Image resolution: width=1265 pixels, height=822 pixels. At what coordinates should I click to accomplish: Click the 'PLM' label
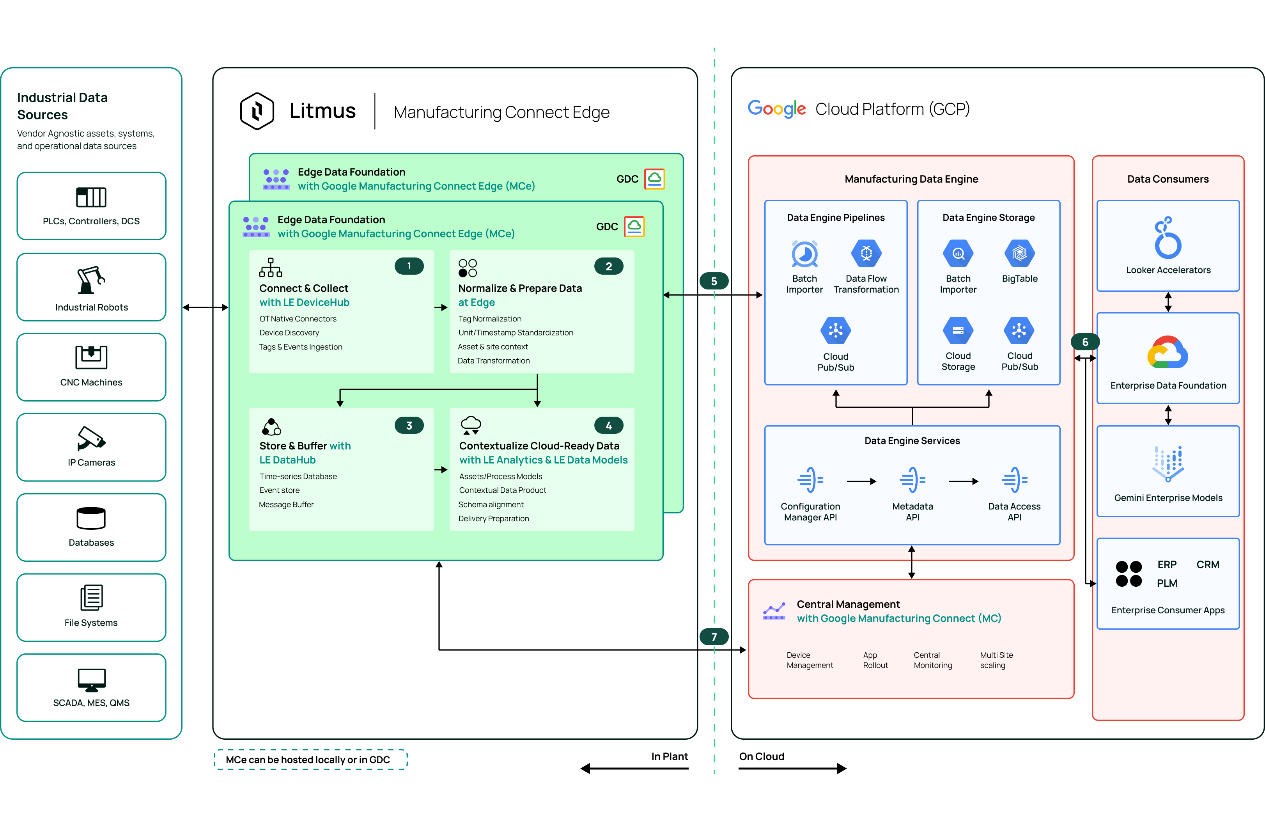coord(1167,583)
